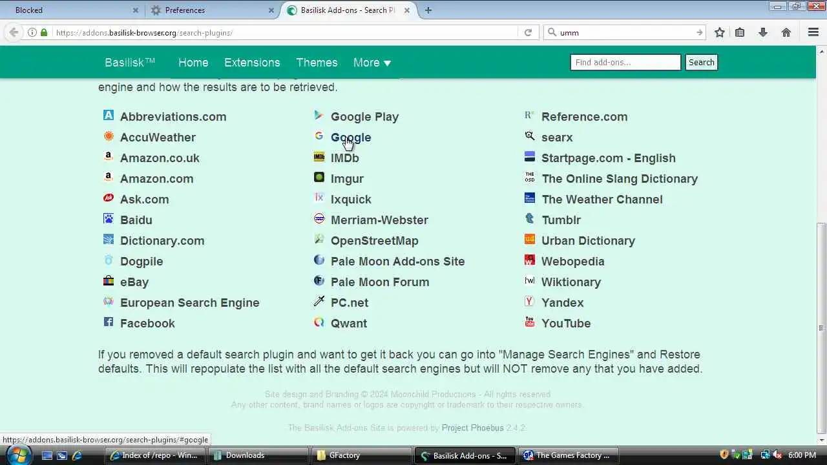Image resolution: width=827 pixels, height=465 pixels.
Task: Click the Baidu paw icon
Action: [109, 219]
